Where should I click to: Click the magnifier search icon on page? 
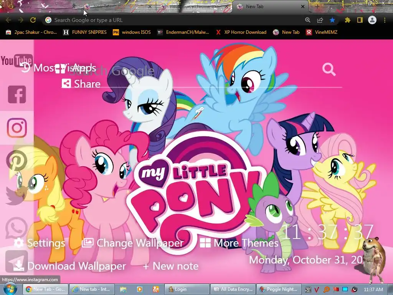[329, 69]
